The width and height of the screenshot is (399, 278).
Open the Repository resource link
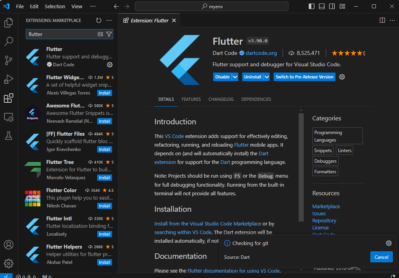[x=324, y=221]
